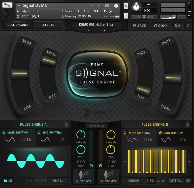
Task: Shift step pattern right with arrow
Action: coord(189,162)
